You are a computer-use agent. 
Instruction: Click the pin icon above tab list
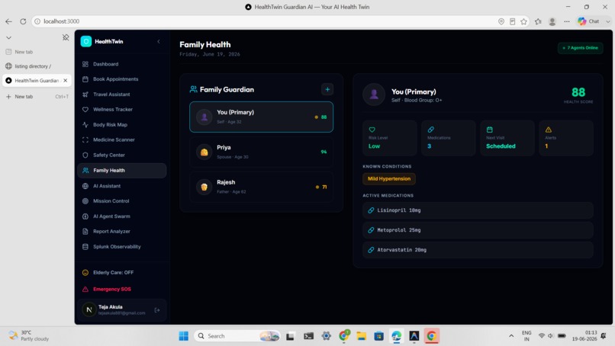[x=66, y=37]
